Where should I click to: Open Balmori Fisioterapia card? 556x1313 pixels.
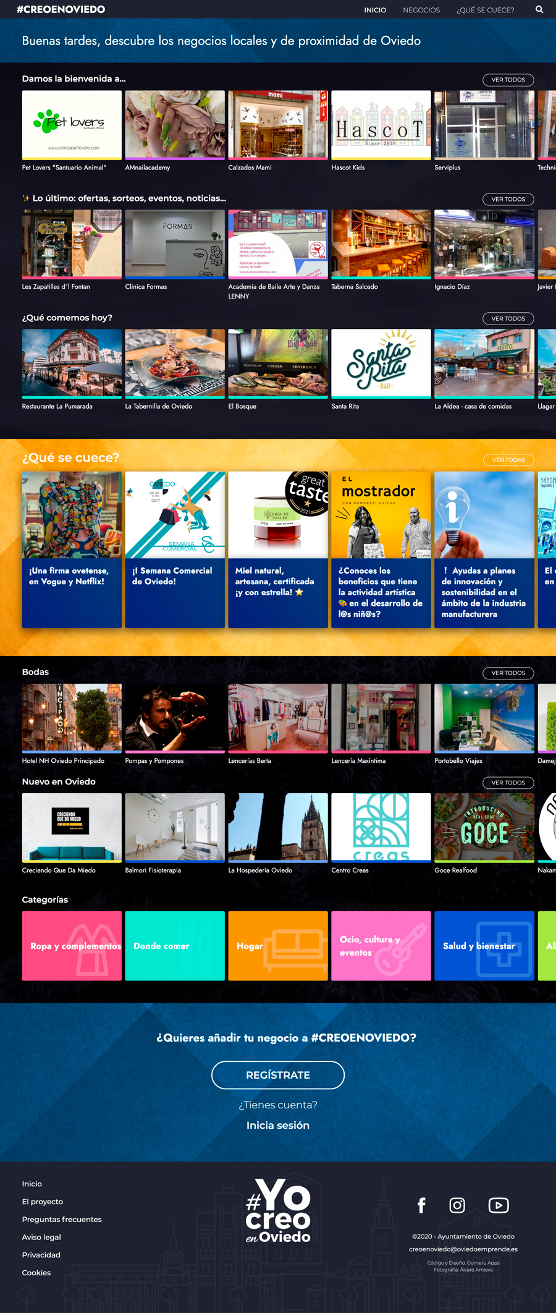tap(175, 833)
